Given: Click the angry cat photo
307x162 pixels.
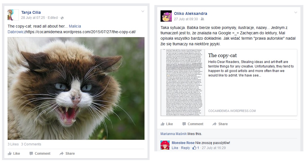Looking at the screenshot, I should pos(76,88).
